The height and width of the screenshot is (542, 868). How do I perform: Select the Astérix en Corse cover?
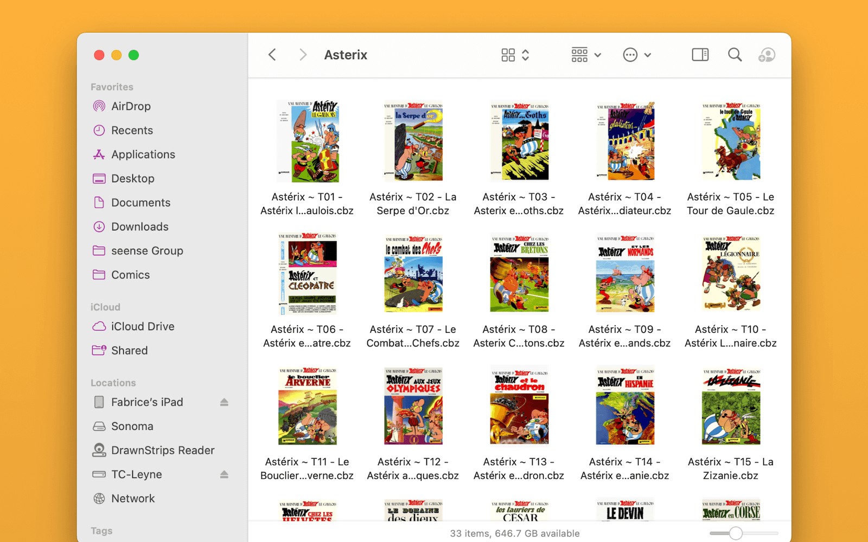[x=731, y=509]
